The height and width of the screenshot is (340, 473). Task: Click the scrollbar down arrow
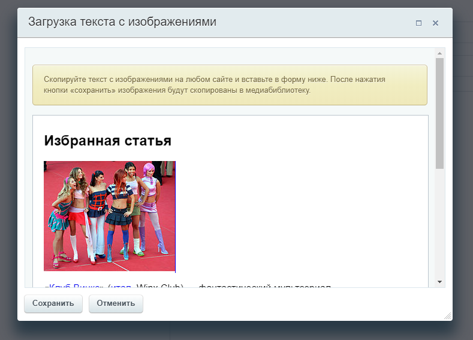tap(439, 281)
